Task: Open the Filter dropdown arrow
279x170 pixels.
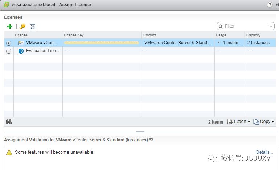Action: [x=271, y=26]
